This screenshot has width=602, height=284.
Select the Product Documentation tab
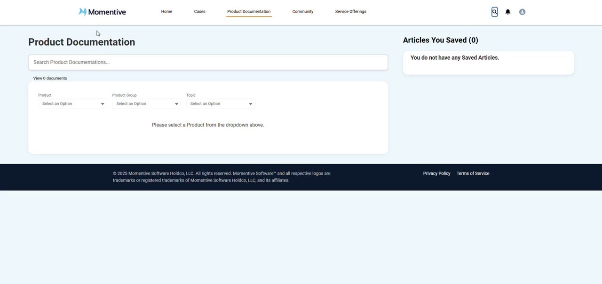coord(249,12)
